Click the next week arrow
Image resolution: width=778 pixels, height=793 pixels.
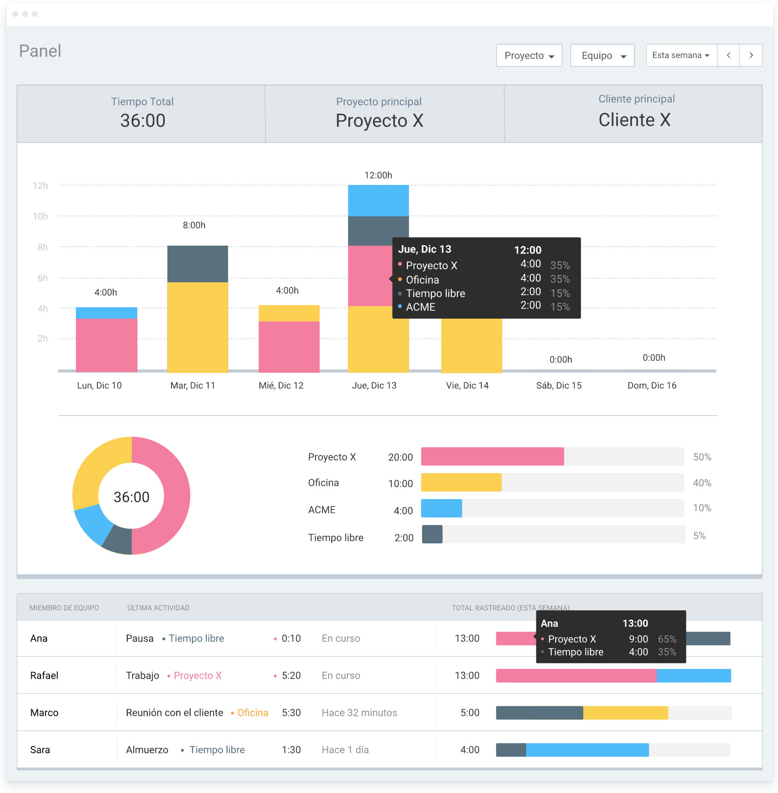click(x=751, y=55)
